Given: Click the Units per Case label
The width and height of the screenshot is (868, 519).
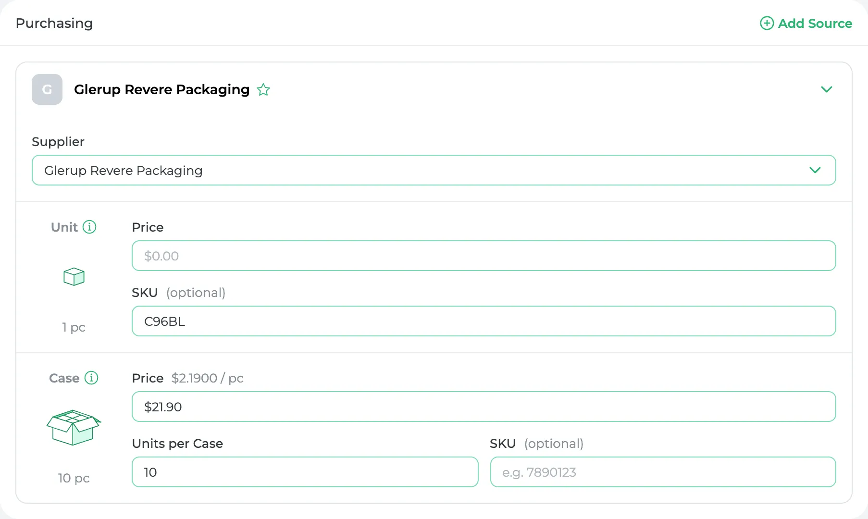Looking at the screenshot, I should coord(177,444).
